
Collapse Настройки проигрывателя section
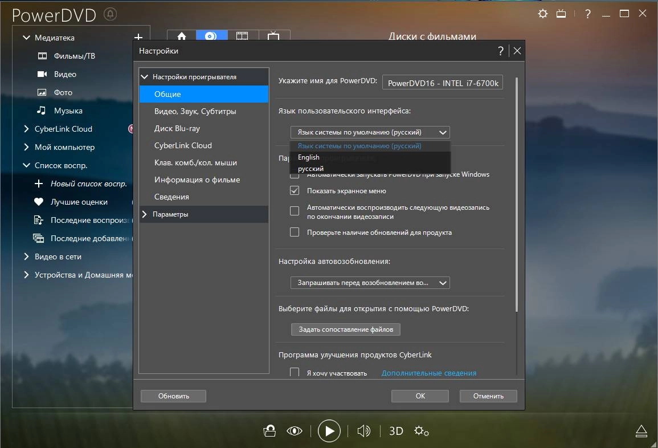point(145,77)
